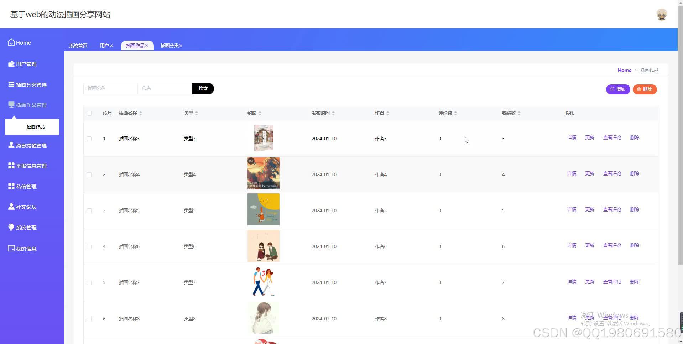
Task: Open 详情 for 插画名称7
Action: [572, 282]
